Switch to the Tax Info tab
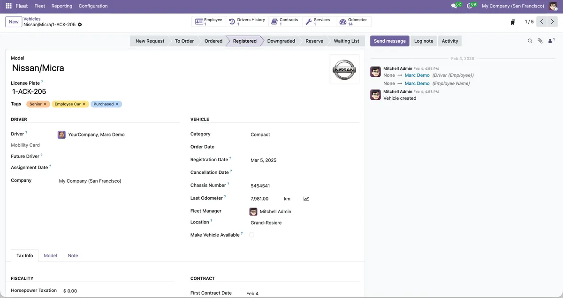 (x=25, y=255)
